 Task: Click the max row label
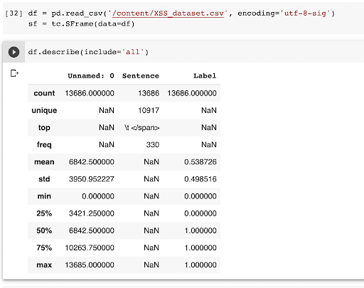point(44,265)
